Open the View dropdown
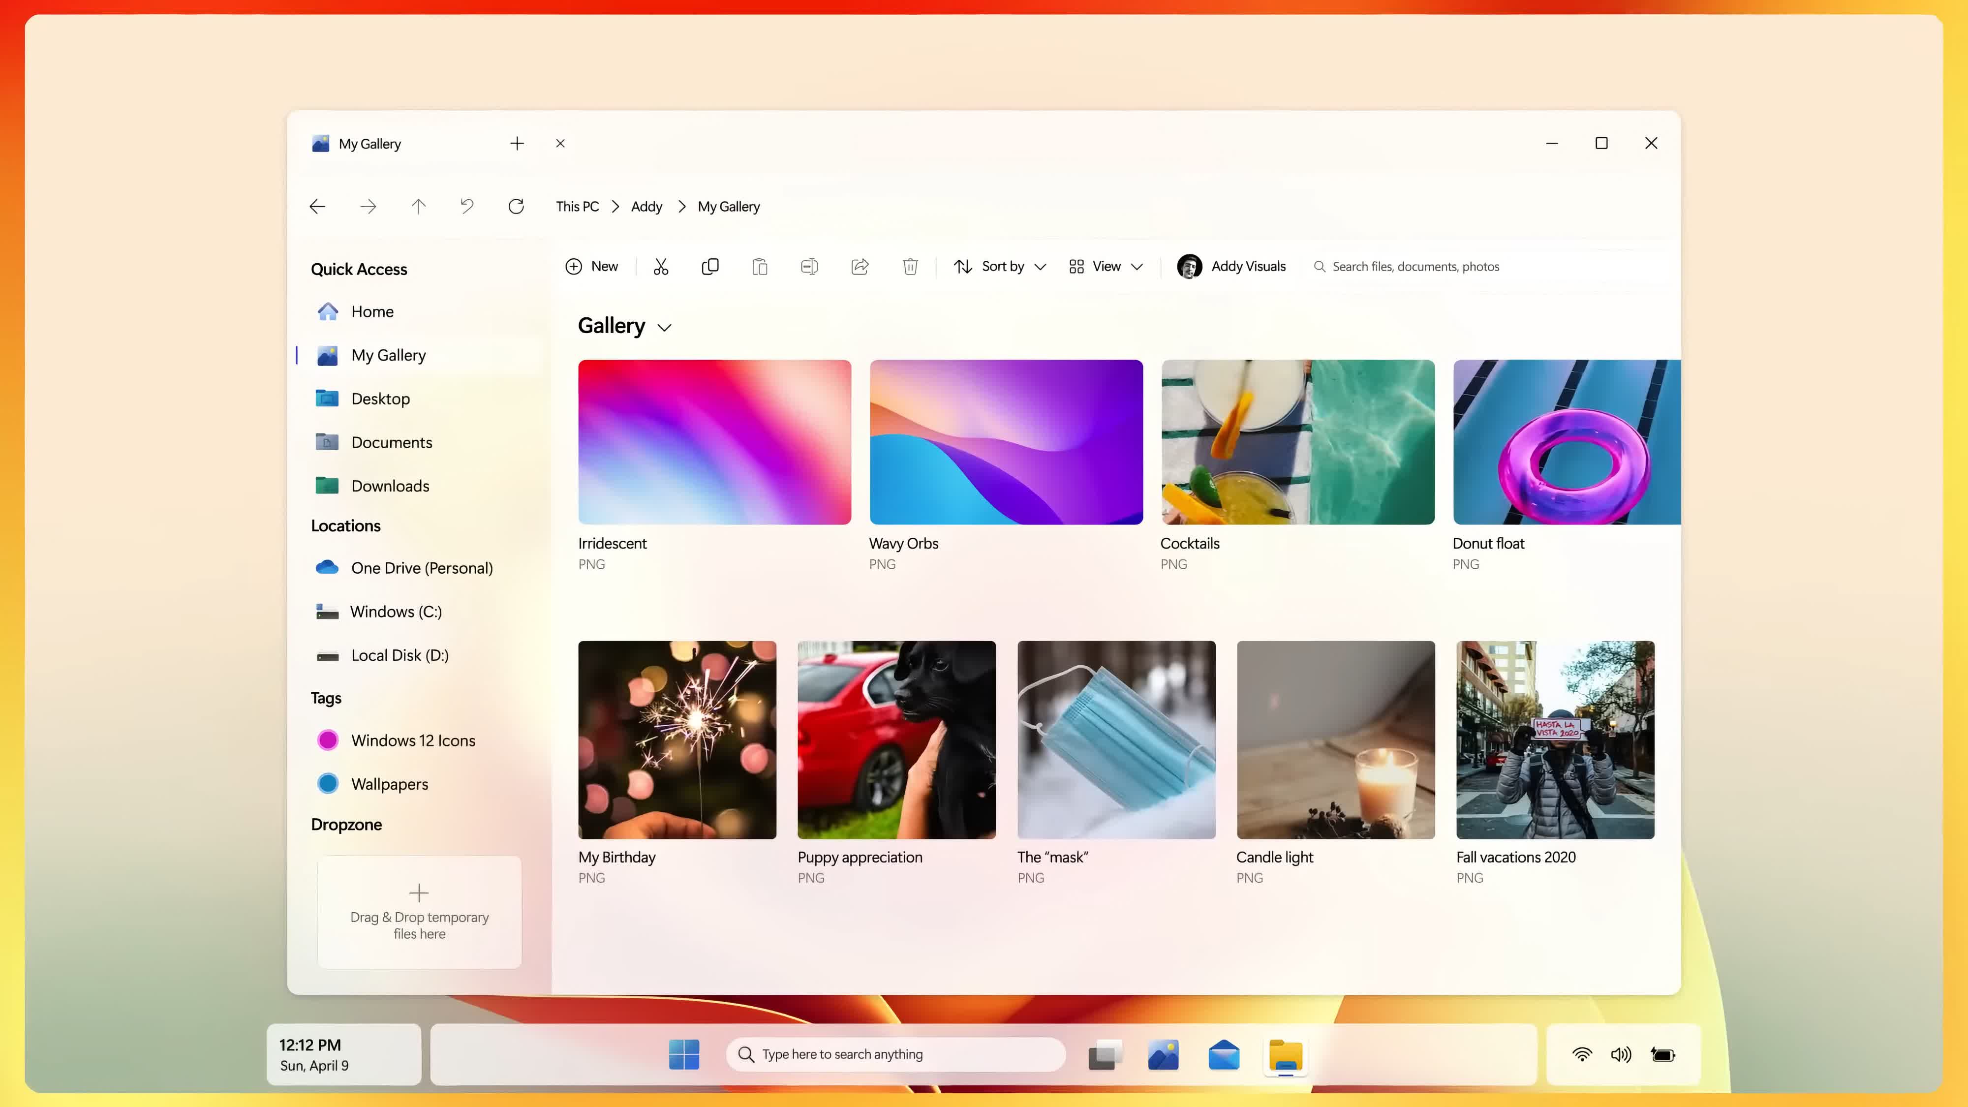Image resolution: width=1968 pixels, height=1107 pixels. pos(1106,267)
